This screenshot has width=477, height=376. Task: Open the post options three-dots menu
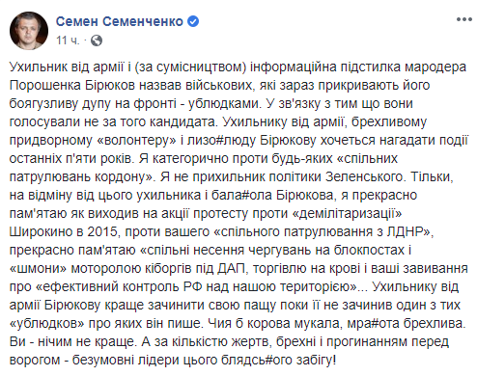click(464, 20)
